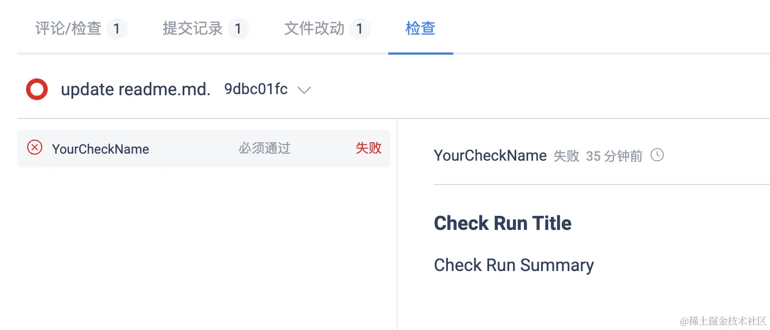
Task: Click the 失败 status label
Action: click(368, 148)
